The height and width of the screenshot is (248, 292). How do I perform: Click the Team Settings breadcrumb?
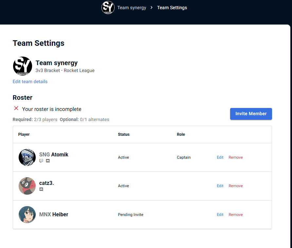click(172, 8)
